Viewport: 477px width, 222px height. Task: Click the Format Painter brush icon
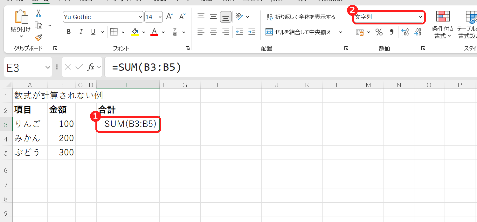(x=38, y=37)
